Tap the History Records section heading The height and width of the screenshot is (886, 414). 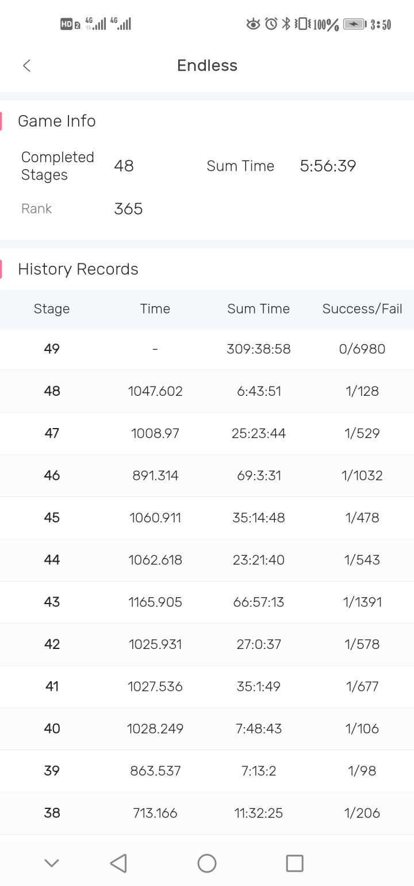[x=78, y=269]
